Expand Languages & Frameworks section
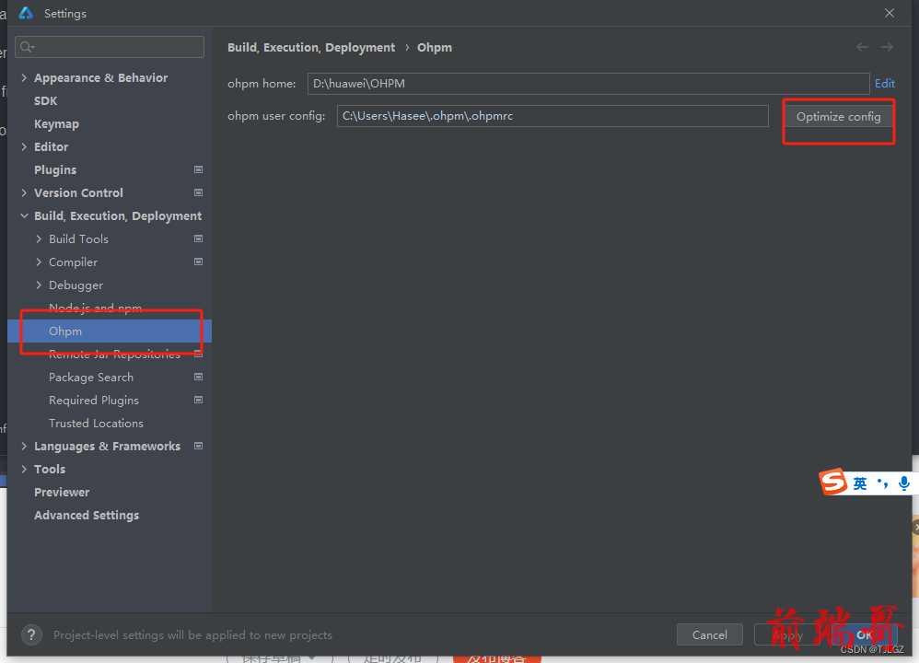 tap(24, 446)
